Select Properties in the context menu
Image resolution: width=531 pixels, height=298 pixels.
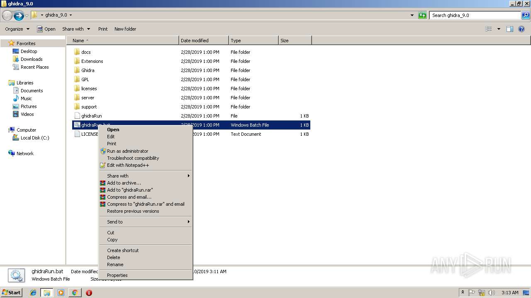tap(117, 275)
